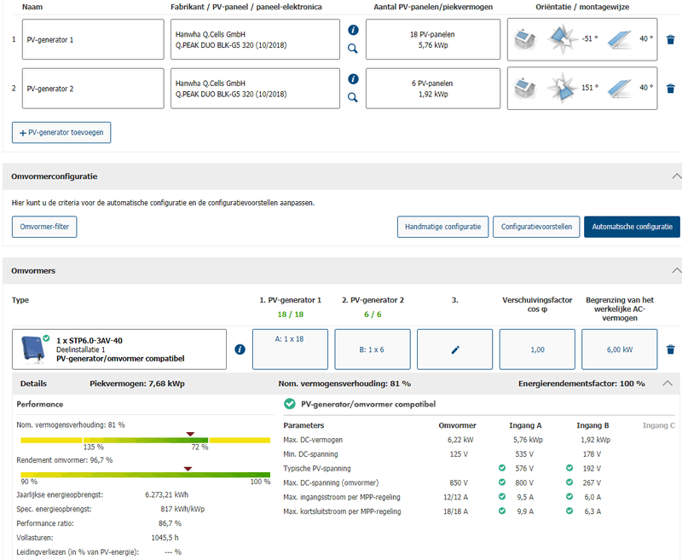Collapse the Omvormers section
Viewport: 682px width, 560px height.
676,270
